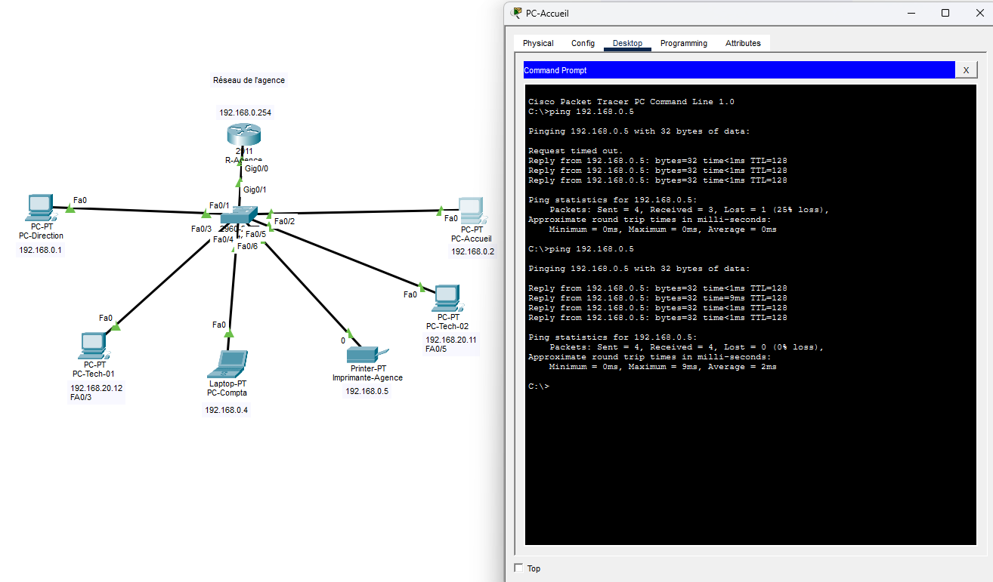Select the 2960 switch icon

240,217
